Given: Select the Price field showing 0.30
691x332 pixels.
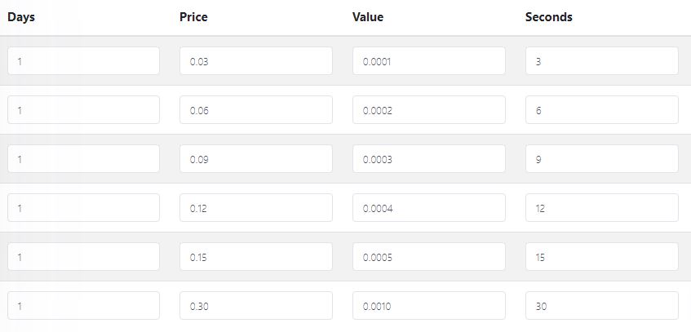Looking at the screenshot, I should tap(256, 306).
